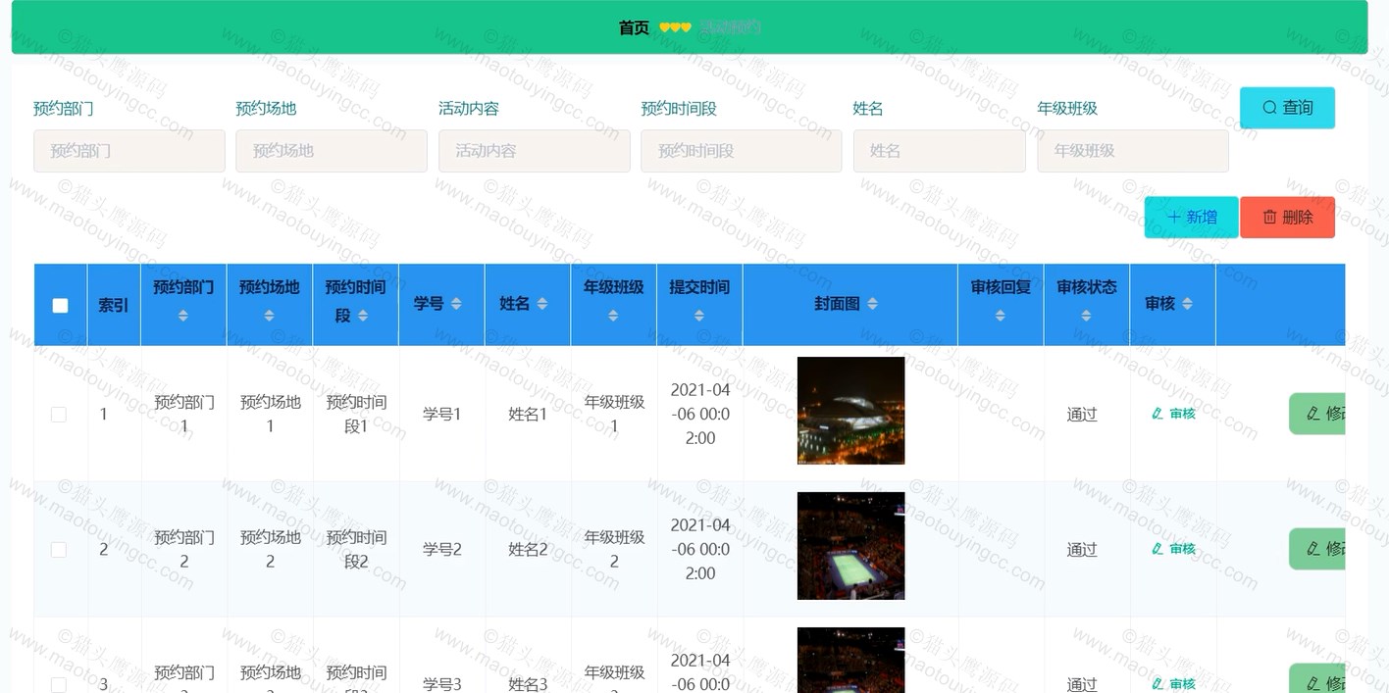Click the 审核 pencil icon in row 1

(1157, 414)
